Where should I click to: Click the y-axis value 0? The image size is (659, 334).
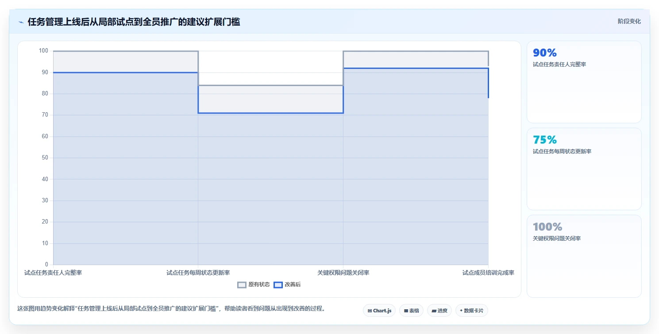(x=46, y=265)
